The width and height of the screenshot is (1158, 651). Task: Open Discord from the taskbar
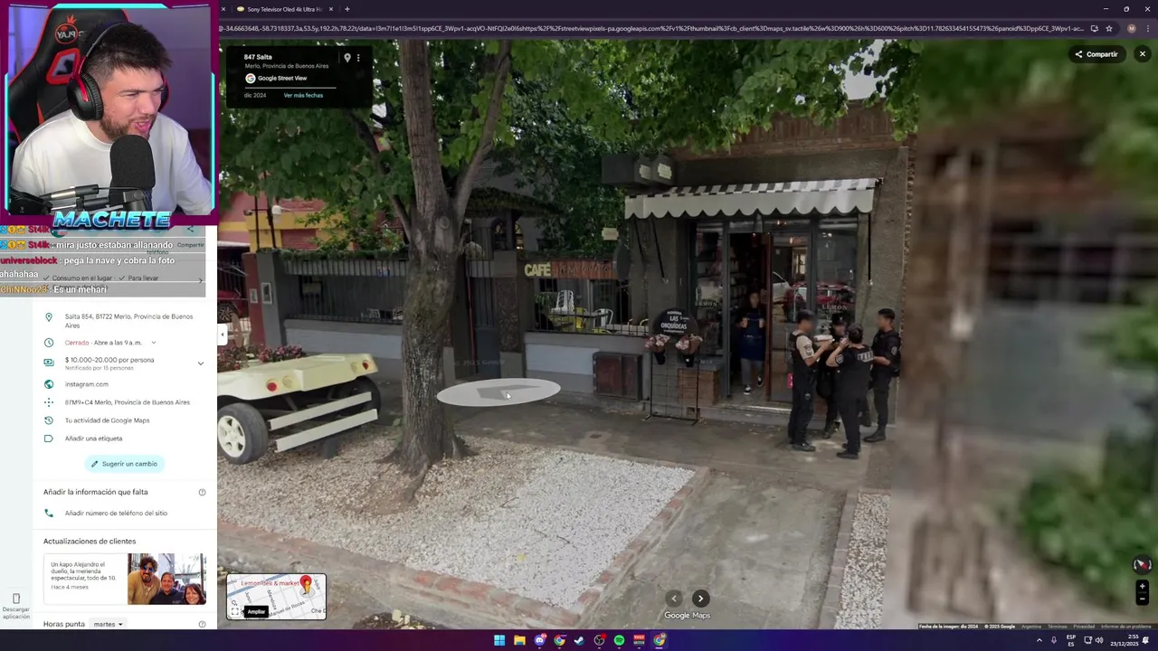click(539, 640)
